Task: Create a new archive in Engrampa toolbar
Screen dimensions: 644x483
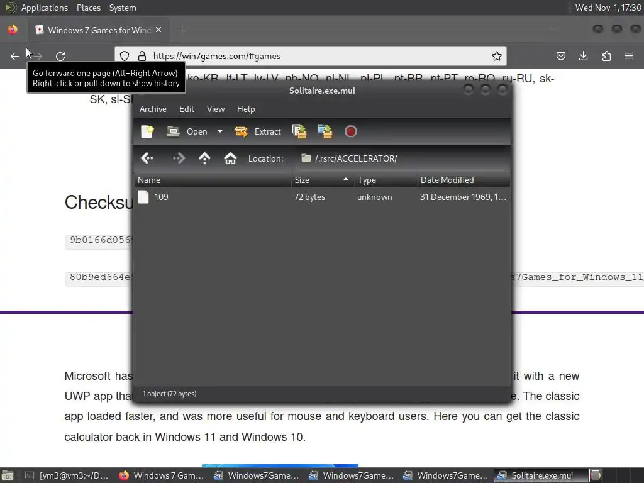Action: coord(147,131)
